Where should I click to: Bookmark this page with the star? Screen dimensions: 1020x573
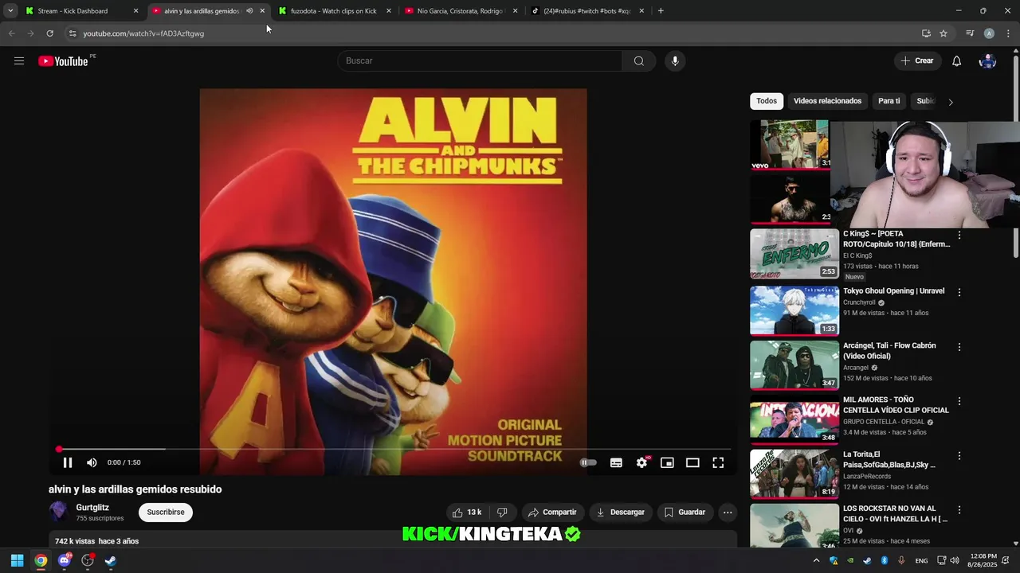coord(943,33)
